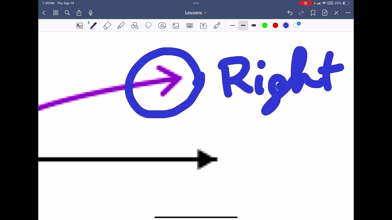This screenshot has height=220, width=392.
Task: Select the zoom window tool
Action: [x=80, y=26]
